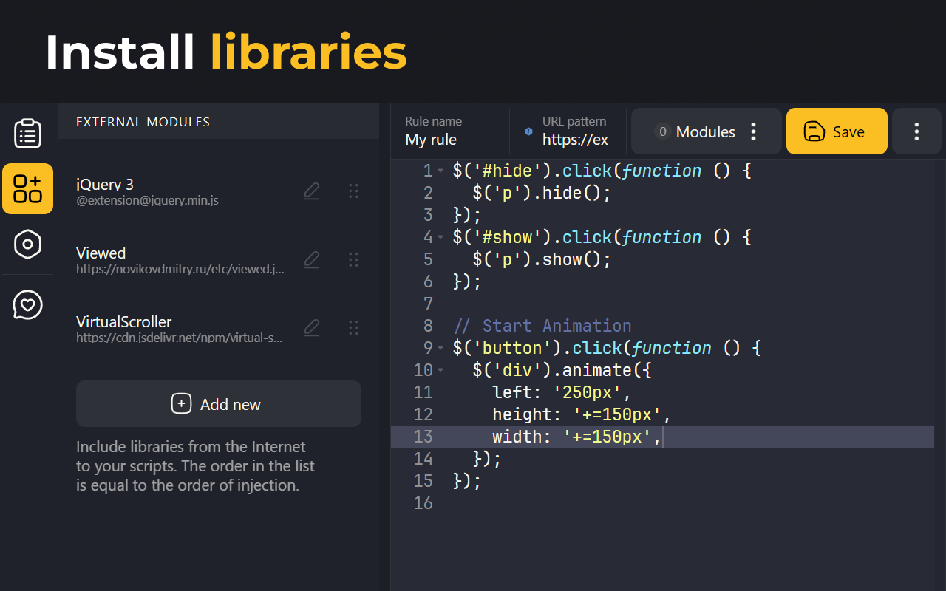Collapse the code fold at line 4
The image size is (946, 591).
pyautogui.click(x=441, y=237)
